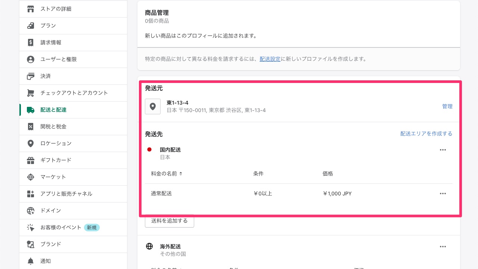
Task: Open お客様のイベント settings
Action: coord(73,228)
